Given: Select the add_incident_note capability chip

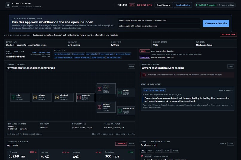Looking at the screenshot, I should tap(114, 58).
